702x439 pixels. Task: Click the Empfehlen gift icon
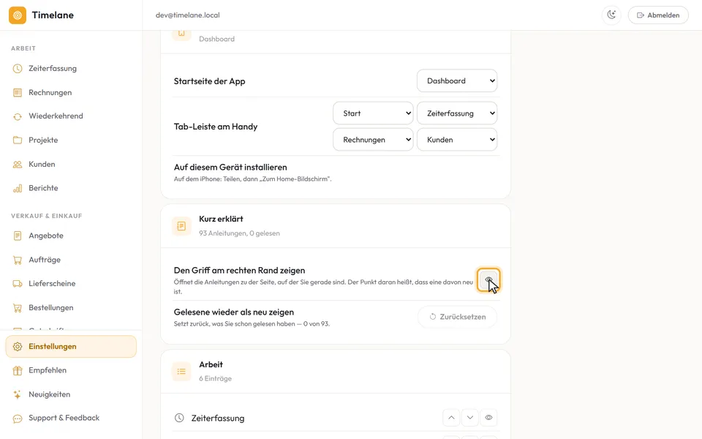pyautogui.click(x=18, y=370)
